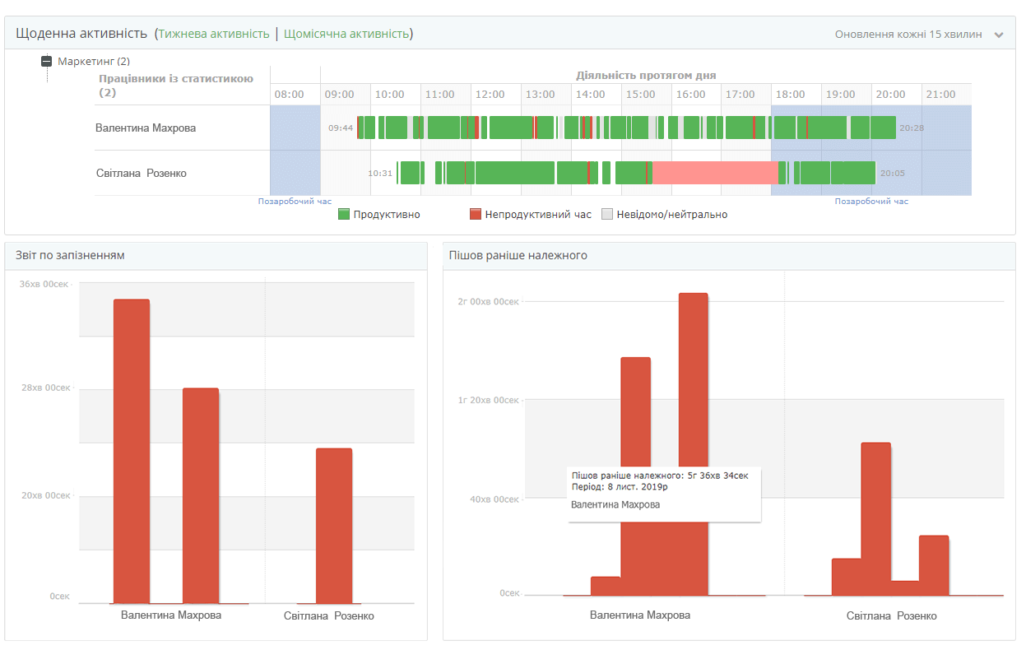This screenshot has height=664, width=1026.
Task: Select employee Світлана Розенко in timeline
Action: (141, 174)
